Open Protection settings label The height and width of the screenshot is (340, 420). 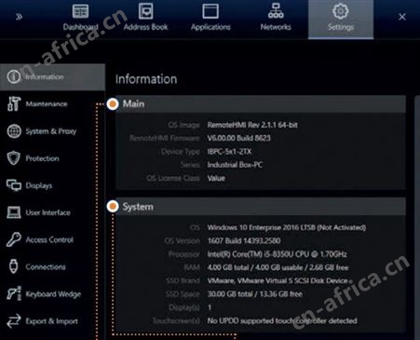click(x=42, y=158)
